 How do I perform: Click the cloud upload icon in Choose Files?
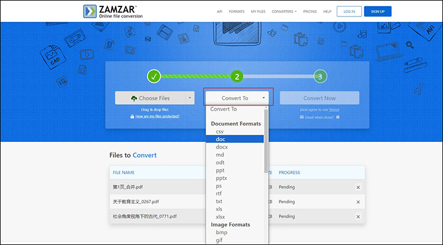[x=134, y=98]
